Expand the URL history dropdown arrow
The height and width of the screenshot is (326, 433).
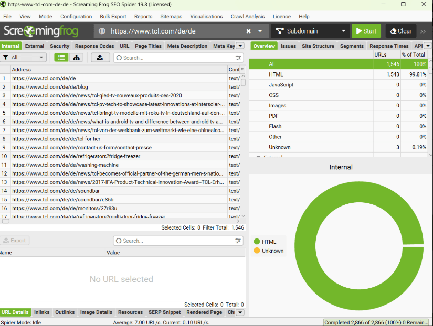click(260, 31)
